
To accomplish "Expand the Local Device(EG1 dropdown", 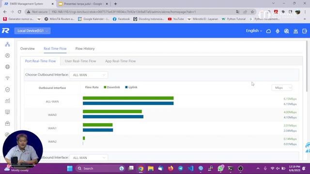I will pos(32,31).
